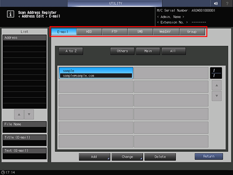Click the clock icon next to 17:14
Viewport: 233px width, 175px height.
[x=3, y=172]
